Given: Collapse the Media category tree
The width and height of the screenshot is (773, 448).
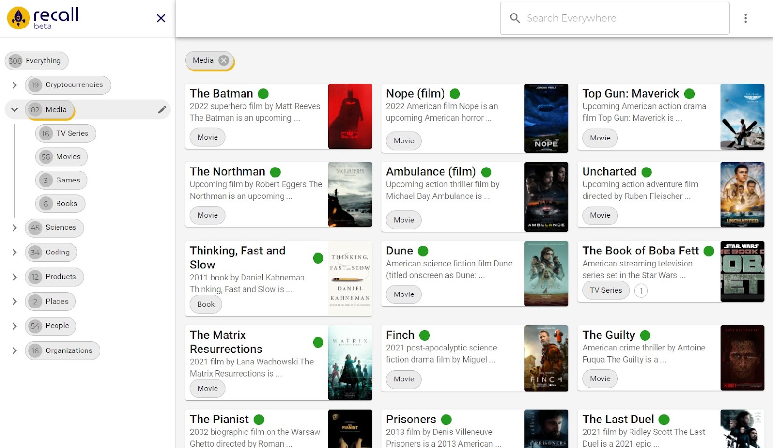Looking at the screenshot, I should pos(14,110).
